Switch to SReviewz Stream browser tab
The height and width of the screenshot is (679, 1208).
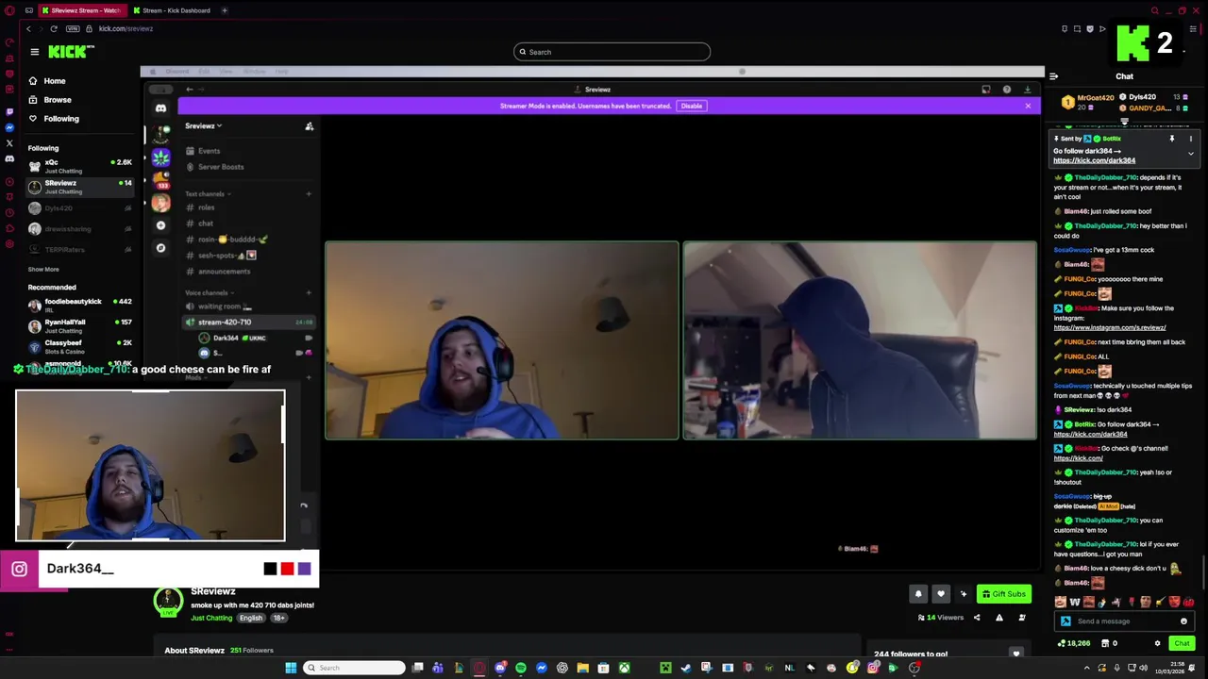click(x=81, y=10)
